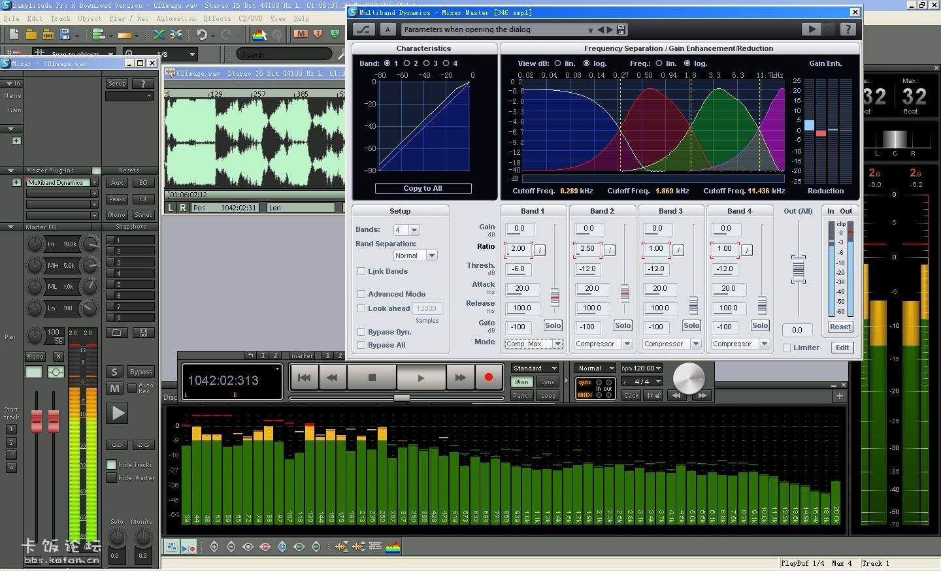
Task: Click the New project icon in toolbar
Action: [x=14, y=34]
